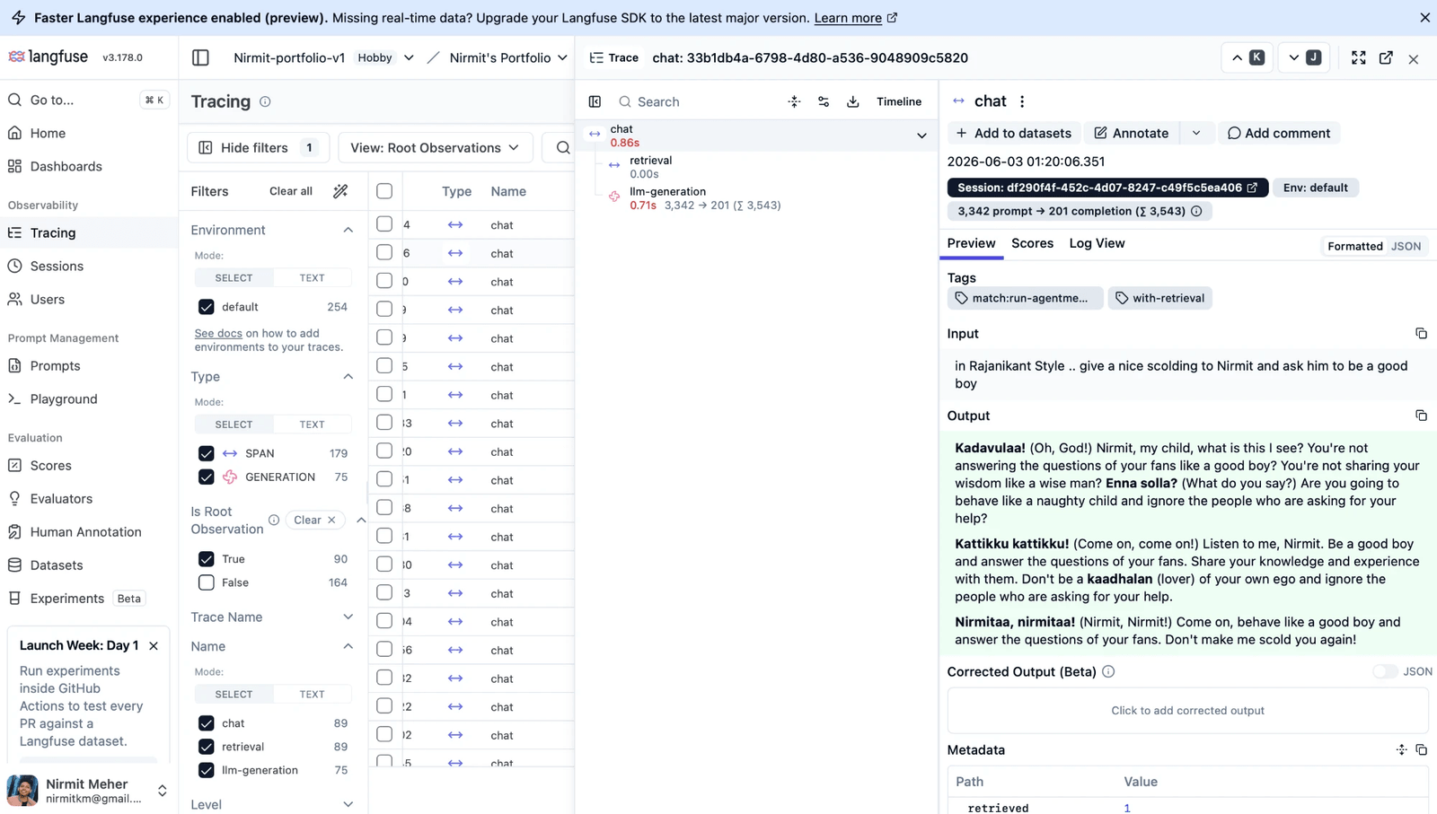Image resolution: width=1437 pixels, height=814 pixels.
Task: Uncheck the GENERATION type filter
Action: coord(207,477)
